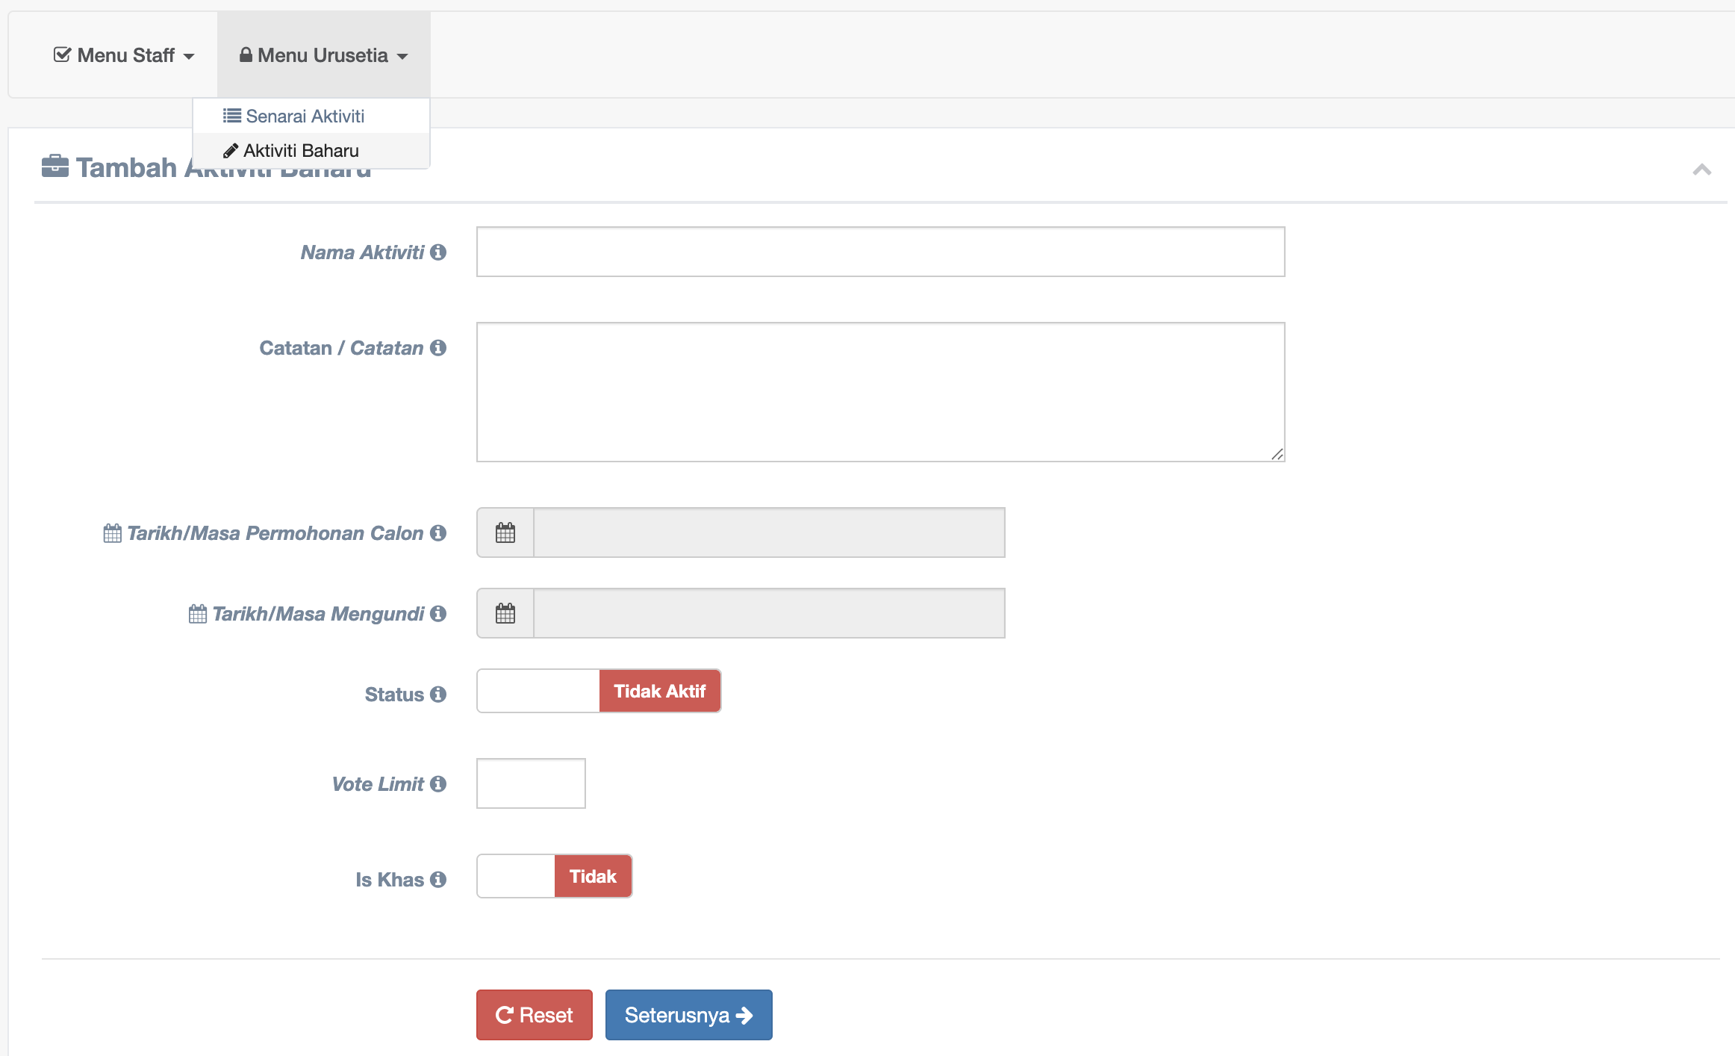The height and width of the screenshot is (1056, 1735).
Task: Click the Nama Aktiviti text field
Action: (880, 252)
